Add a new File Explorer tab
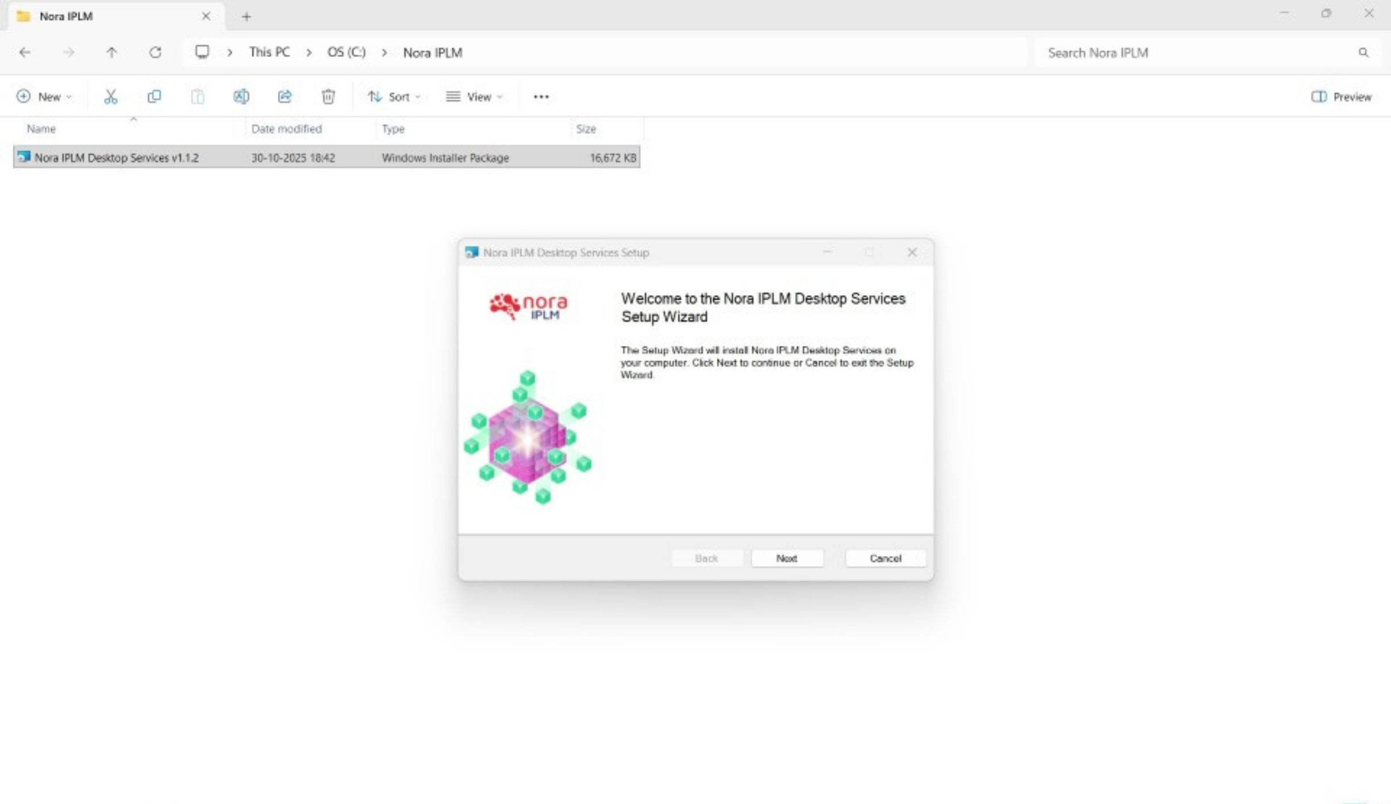The height and width of the screenshot is (804, 1391). tap(246, 17)
